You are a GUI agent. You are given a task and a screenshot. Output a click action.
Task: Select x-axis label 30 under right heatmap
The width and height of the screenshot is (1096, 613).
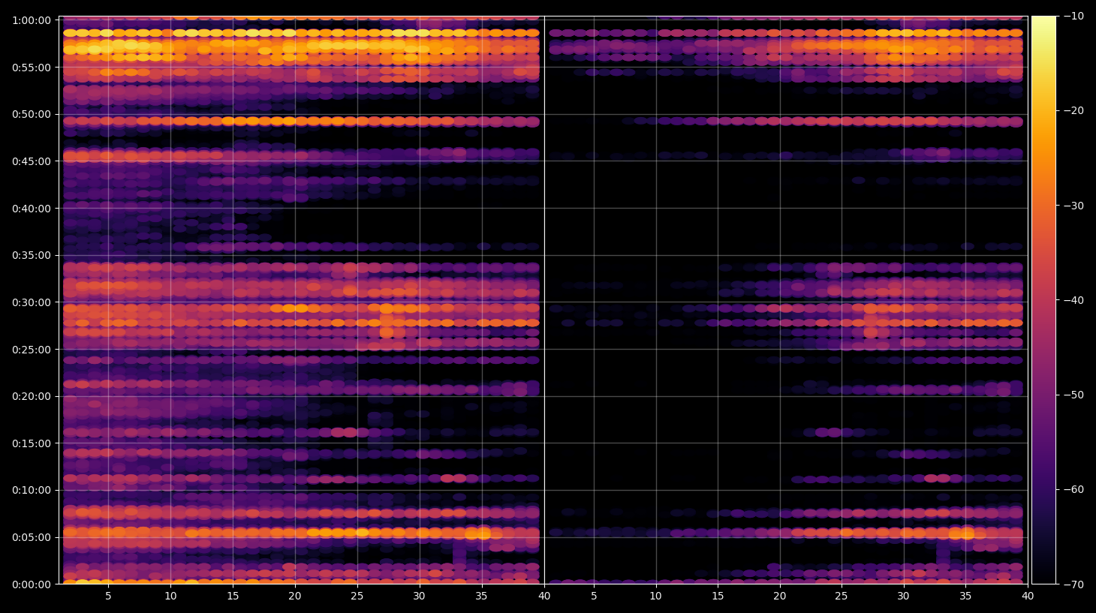904,596
